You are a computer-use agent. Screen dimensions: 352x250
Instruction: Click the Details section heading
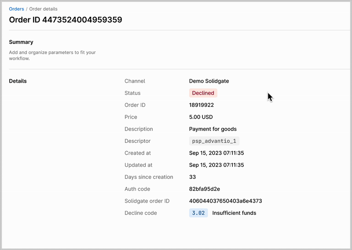pyautogui.click(x=18, y=81)
